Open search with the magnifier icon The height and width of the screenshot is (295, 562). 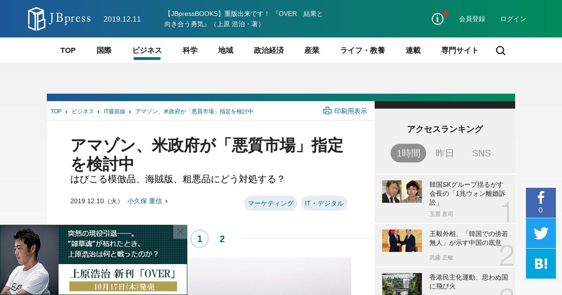point(501,51)
